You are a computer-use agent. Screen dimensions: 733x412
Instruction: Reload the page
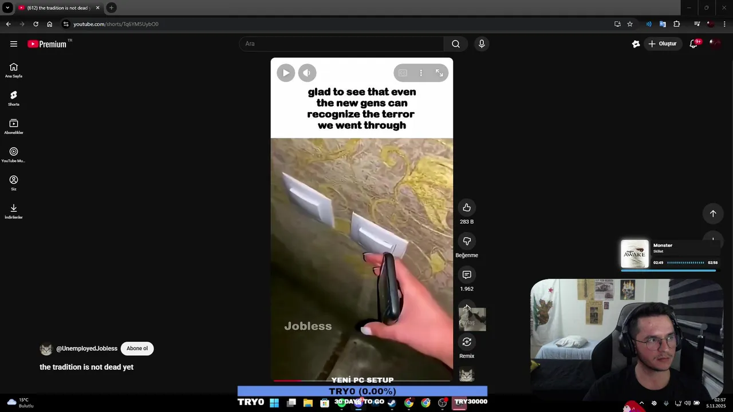coord(36,24)
